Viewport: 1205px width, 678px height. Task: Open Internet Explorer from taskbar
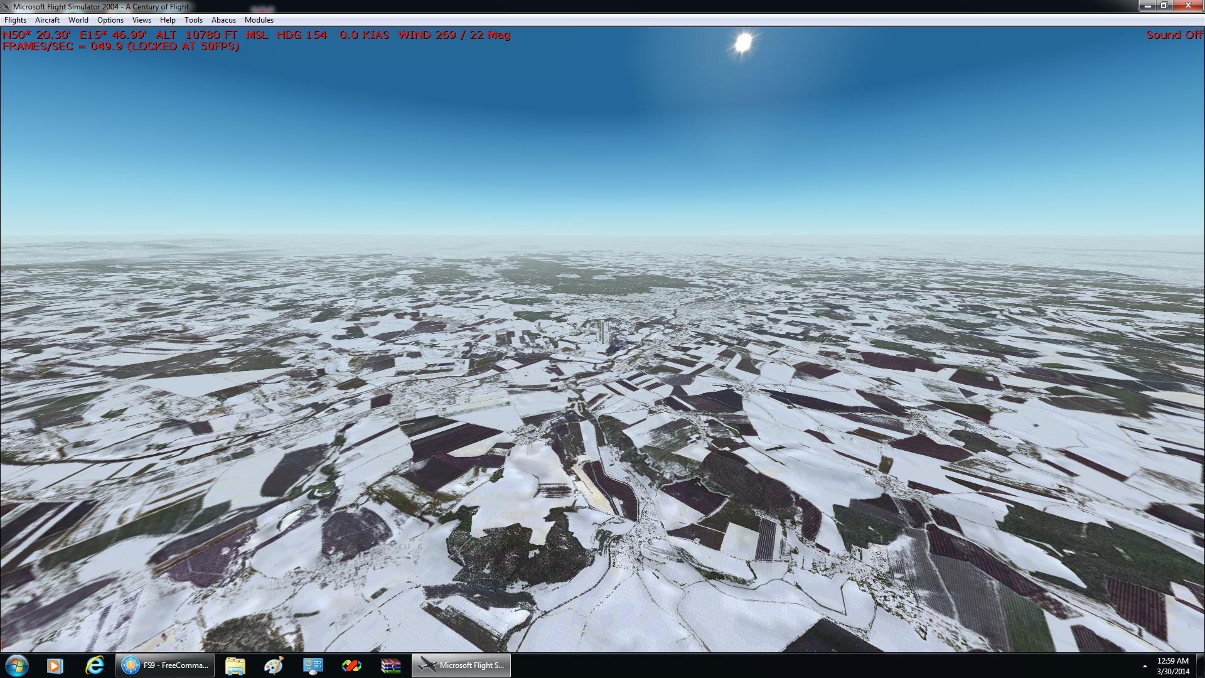(x=95, y=665)
